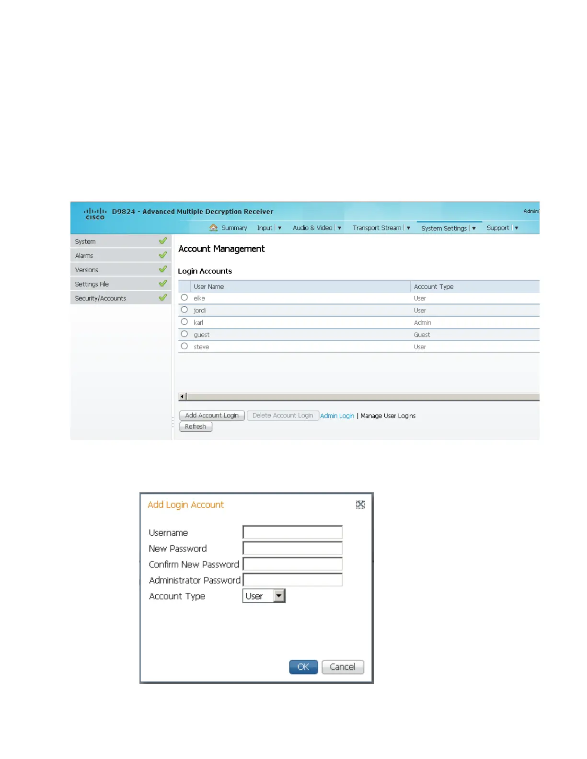This screenshot has height=759, width=587.
Task: Click the horizontal scrollbar track
Action: coord(363,397)
